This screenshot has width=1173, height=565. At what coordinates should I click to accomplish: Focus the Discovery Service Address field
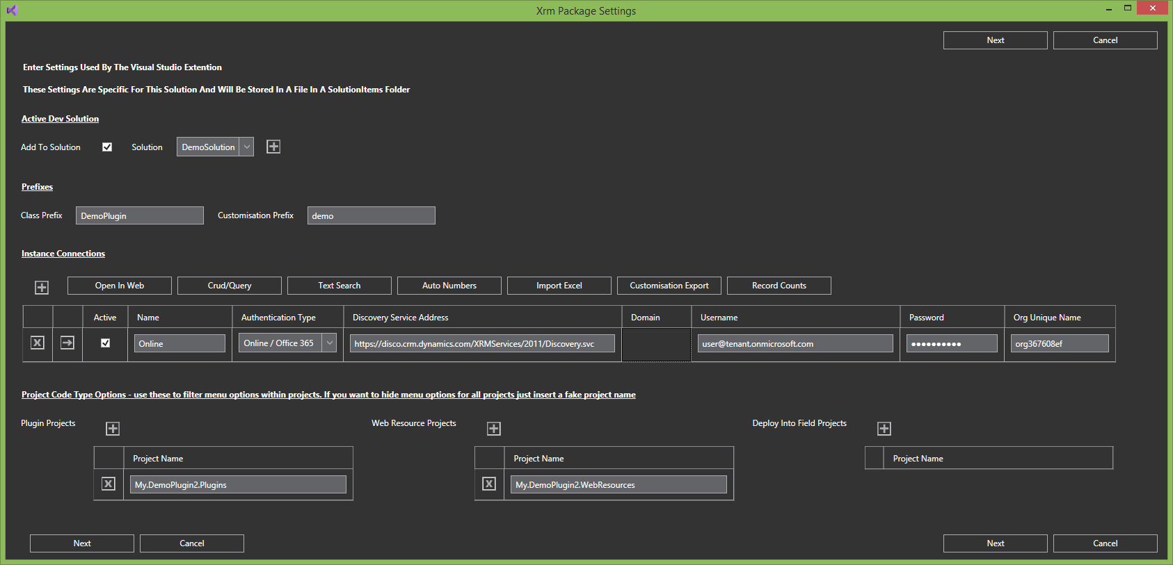pyautogui.click(x=482, y=343)
